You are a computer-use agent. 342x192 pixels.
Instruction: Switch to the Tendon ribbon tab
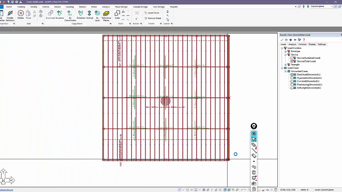[82, 7]
